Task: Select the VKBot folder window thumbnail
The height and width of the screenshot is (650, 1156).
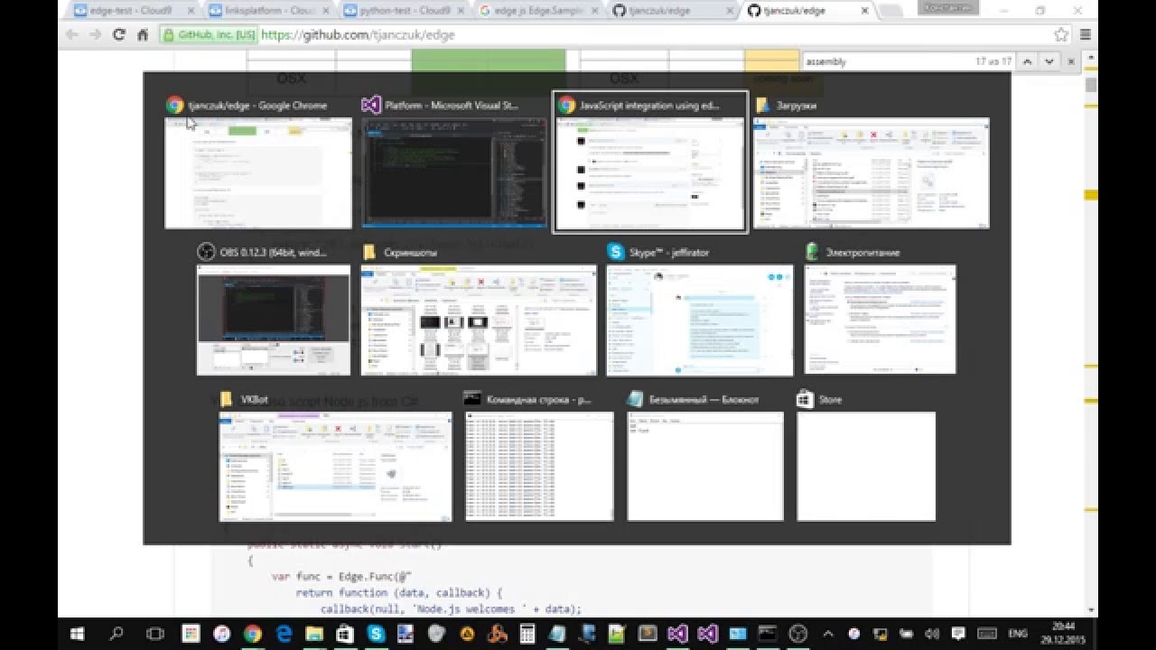Action: click(x=336, y=467)
